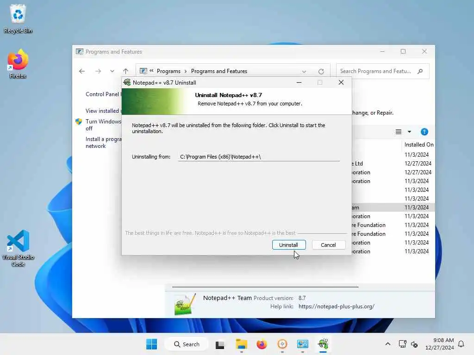The width and height of the screenshot is (474, 355).
Task: Open the Recycle Bin desktop icon
Action: pos(18,18)
